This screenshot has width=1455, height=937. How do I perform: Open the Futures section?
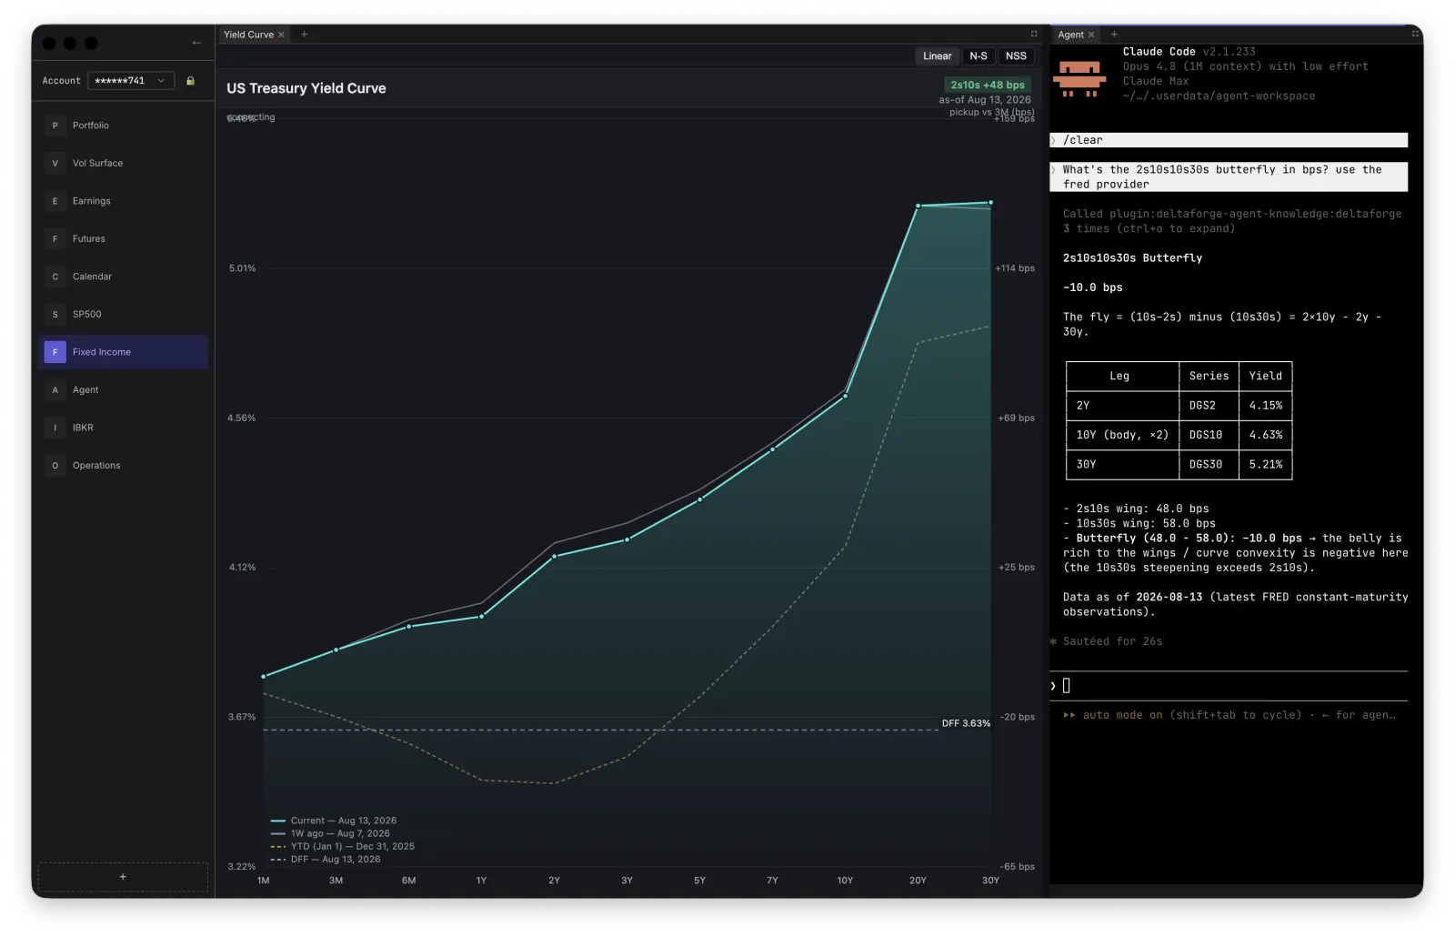point(125,238)
